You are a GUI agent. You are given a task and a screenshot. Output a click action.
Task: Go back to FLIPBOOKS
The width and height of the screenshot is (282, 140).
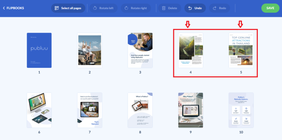tap(14, 8)
